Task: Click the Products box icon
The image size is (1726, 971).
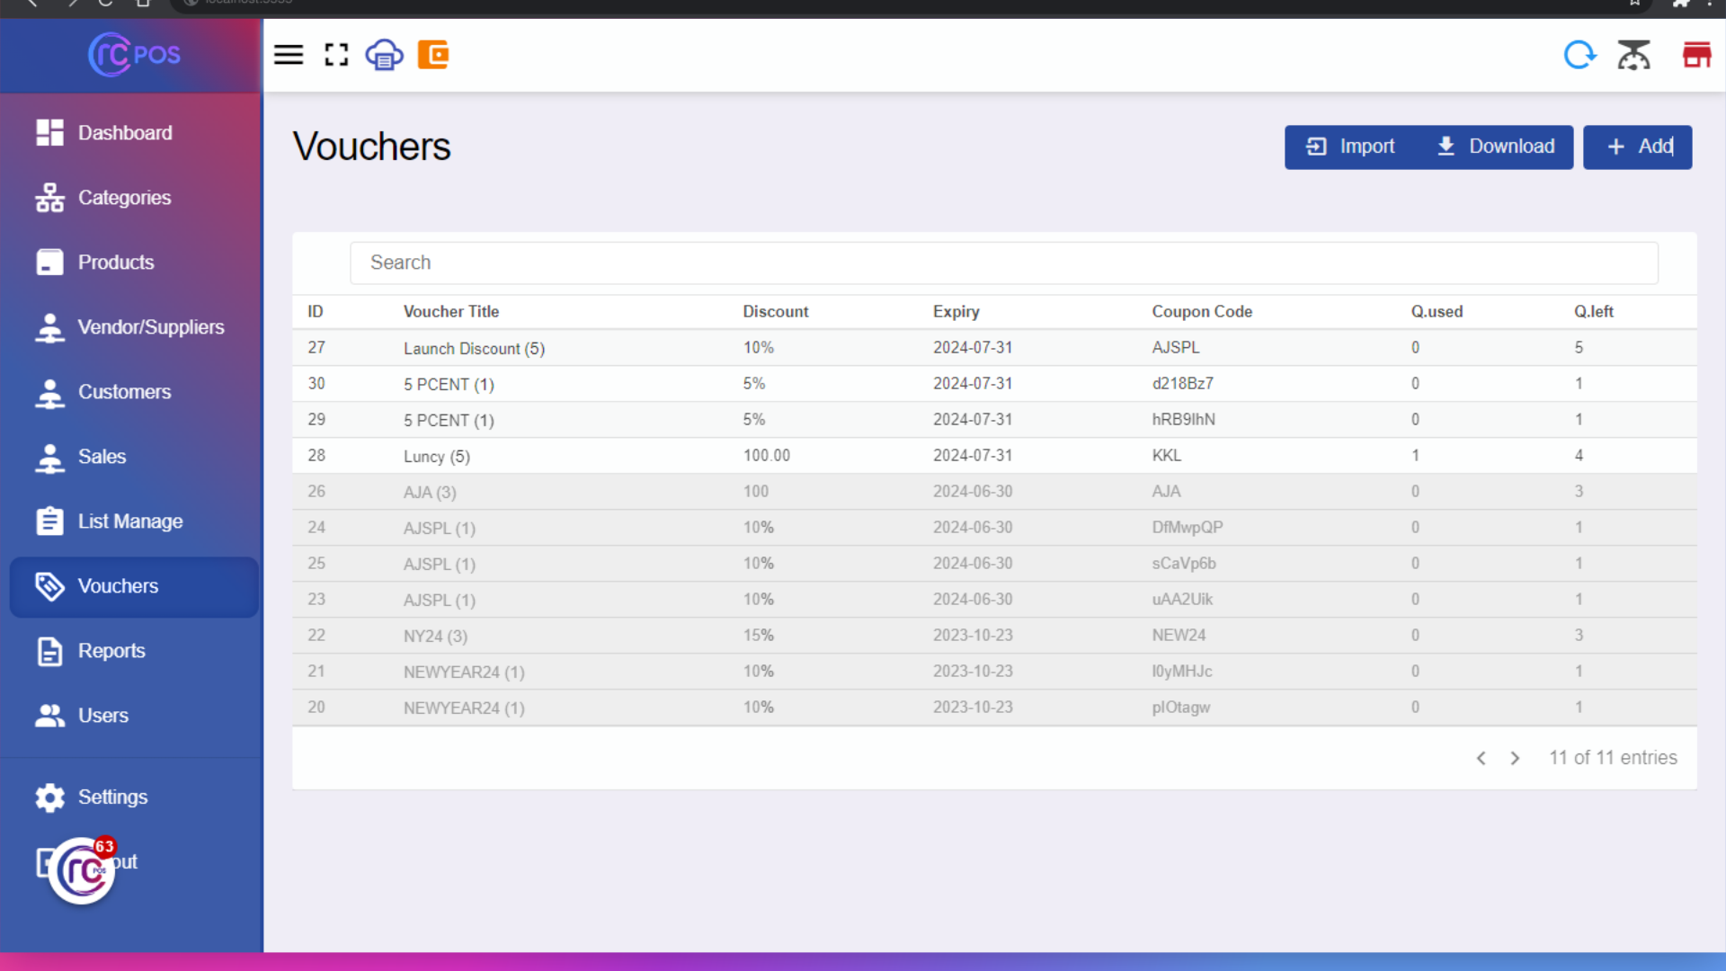Action: click(50, 262)
